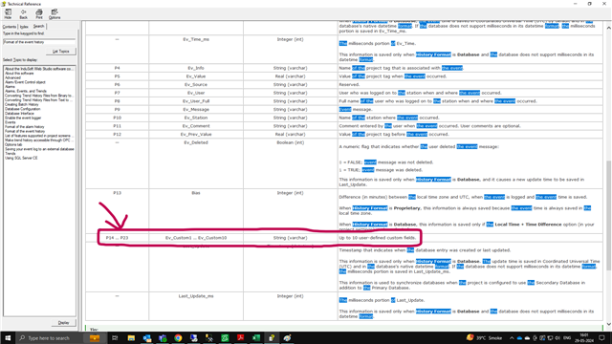This screenshot has width=612, height=344.
Task: Open the Options toolbar icon
Action: (x=55, y=14)
